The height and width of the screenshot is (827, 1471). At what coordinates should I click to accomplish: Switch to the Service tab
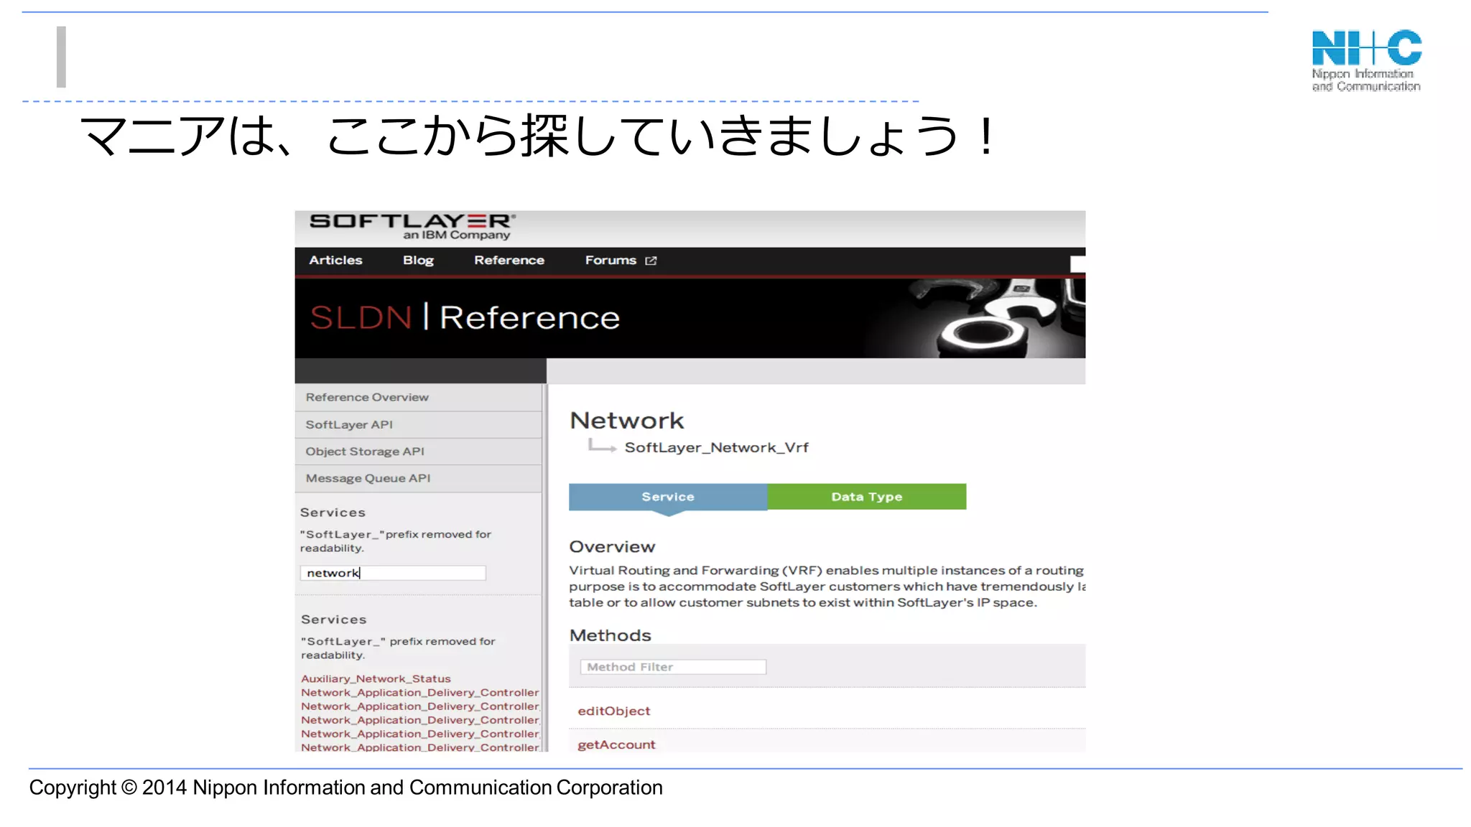pyautogui.click(x=668, y=497)
